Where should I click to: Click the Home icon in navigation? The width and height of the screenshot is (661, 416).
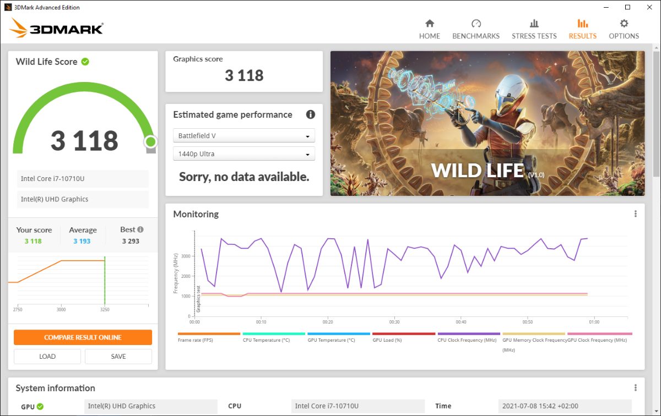click(430, 24)
